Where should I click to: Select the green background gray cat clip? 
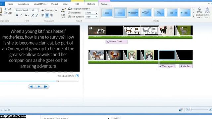click(x=184, y=30)
